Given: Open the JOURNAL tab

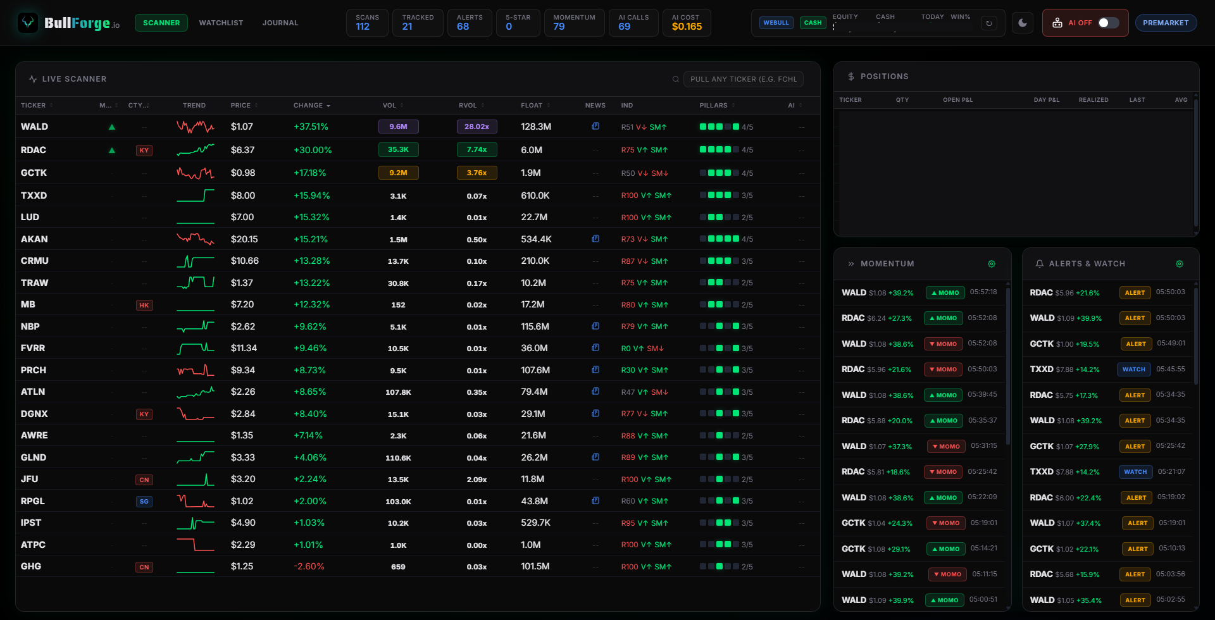Looking at the screenshot, I should click(x=280, y=23).
